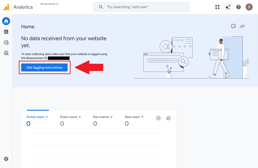Open the Home icon in sidebar
258x168 pixels.
6,21
